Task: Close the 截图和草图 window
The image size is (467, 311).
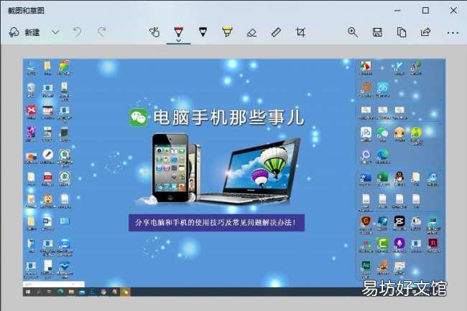Action: click(453, 11)
